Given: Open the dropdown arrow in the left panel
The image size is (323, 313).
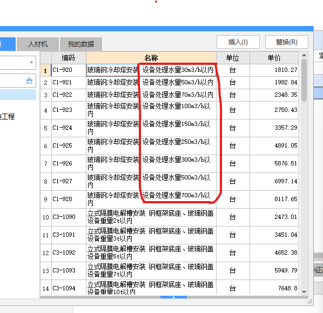Looking at the screenshot, I should (31, 62).
